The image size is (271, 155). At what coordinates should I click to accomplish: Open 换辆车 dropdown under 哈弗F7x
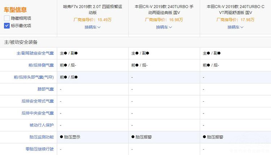[x=93, y=27]
